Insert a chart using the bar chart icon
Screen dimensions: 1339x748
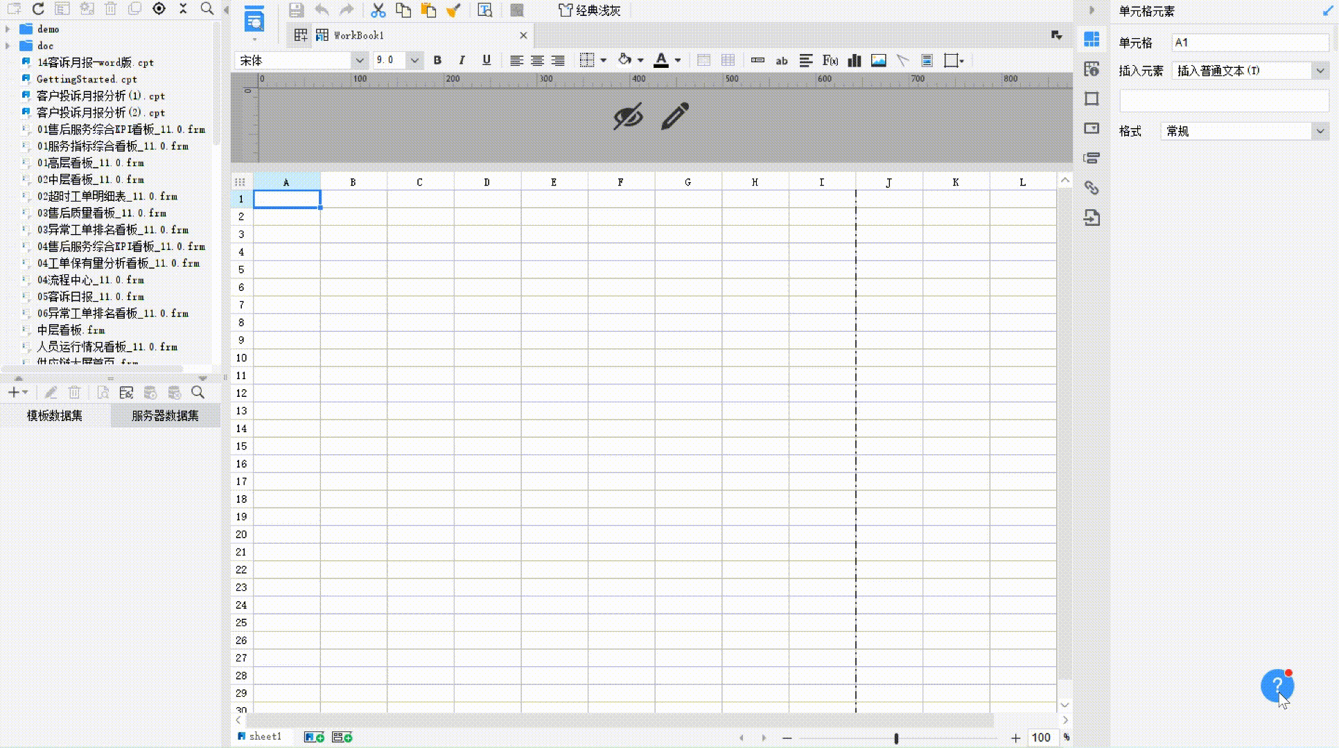(x=855, y=61)
